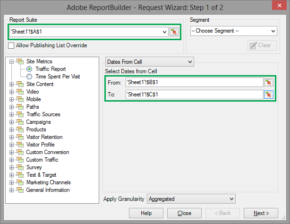Expand the Mobile tree node
Screen dimensions: 290x224
(11, 100)
